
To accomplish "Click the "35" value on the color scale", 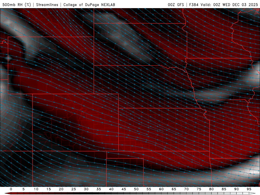I will 99,189.
